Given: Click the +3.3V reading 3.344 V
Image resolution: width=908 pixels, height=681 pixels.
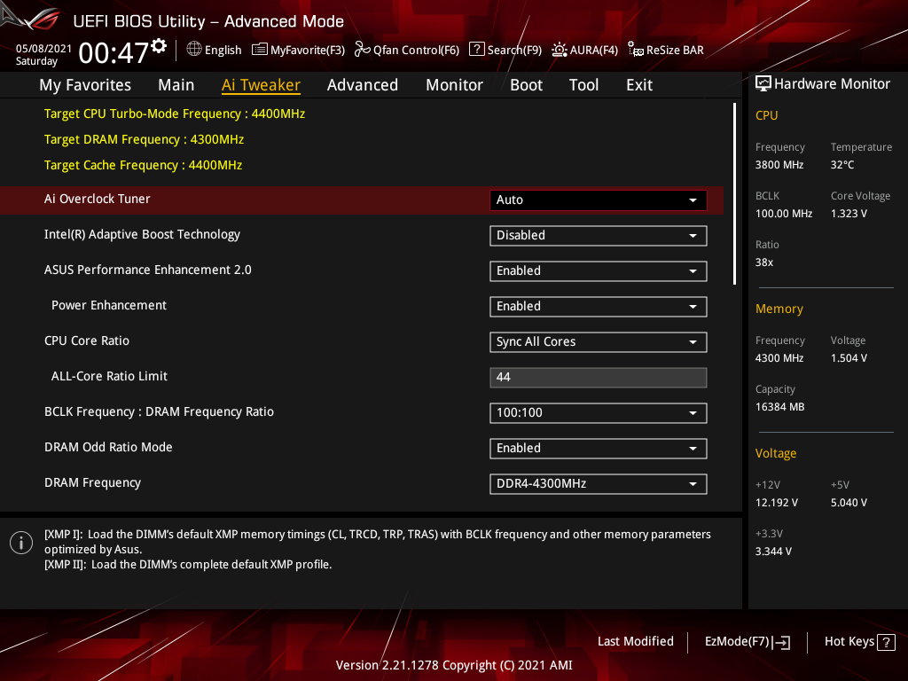Looking at the screenshot, I should [x=773, y=552].
